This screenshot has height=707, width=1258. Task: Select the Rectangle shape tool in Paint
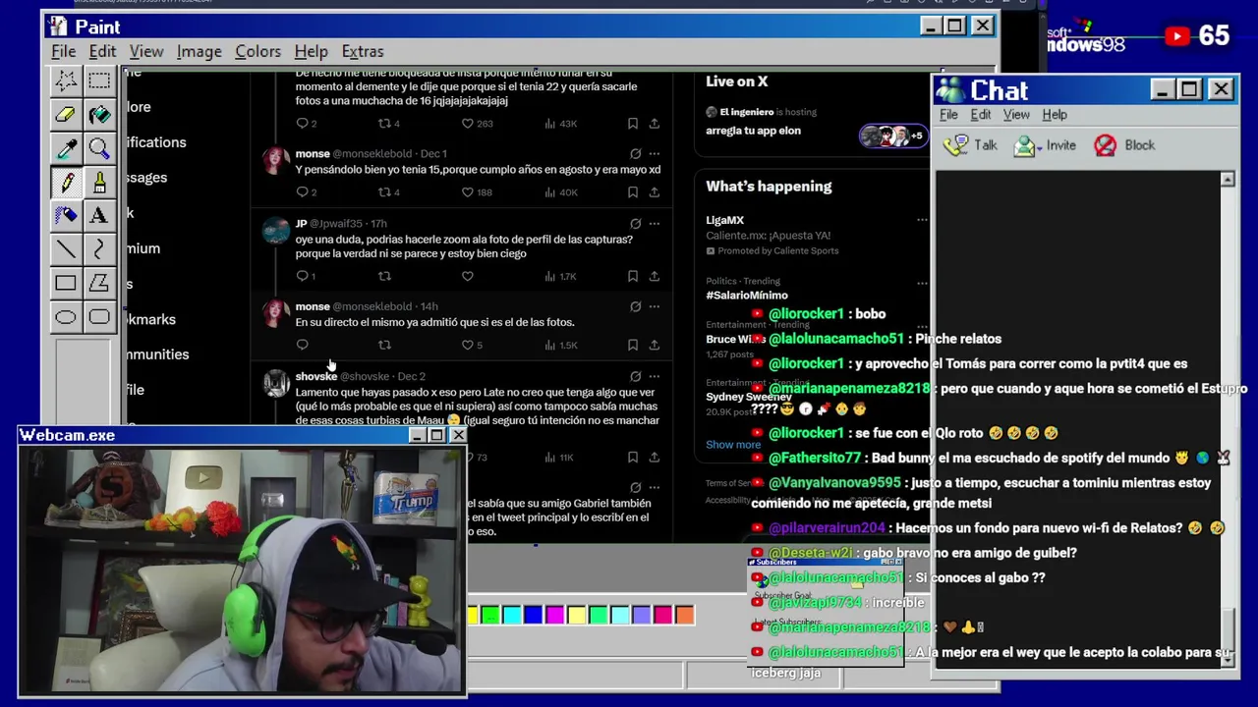pyautogui.click(x=66, y=283)
